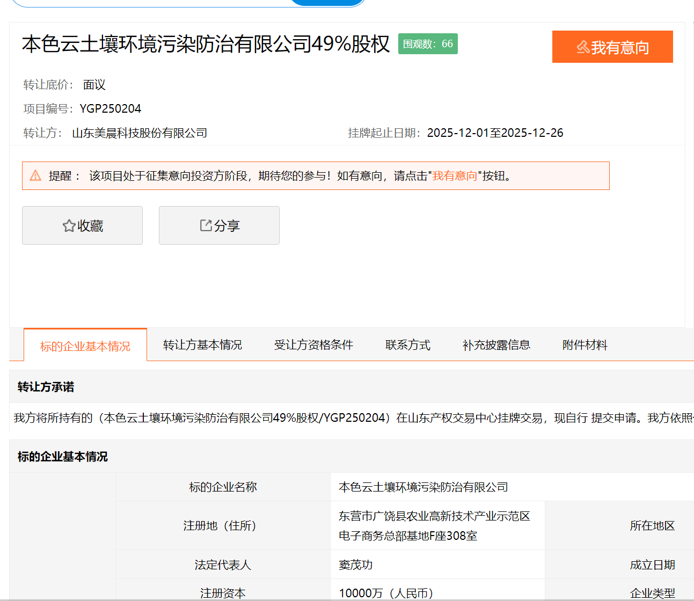Select the active 标的企业基本情况 tab
This screenshot has width=694, height=601.
[85, 346]
